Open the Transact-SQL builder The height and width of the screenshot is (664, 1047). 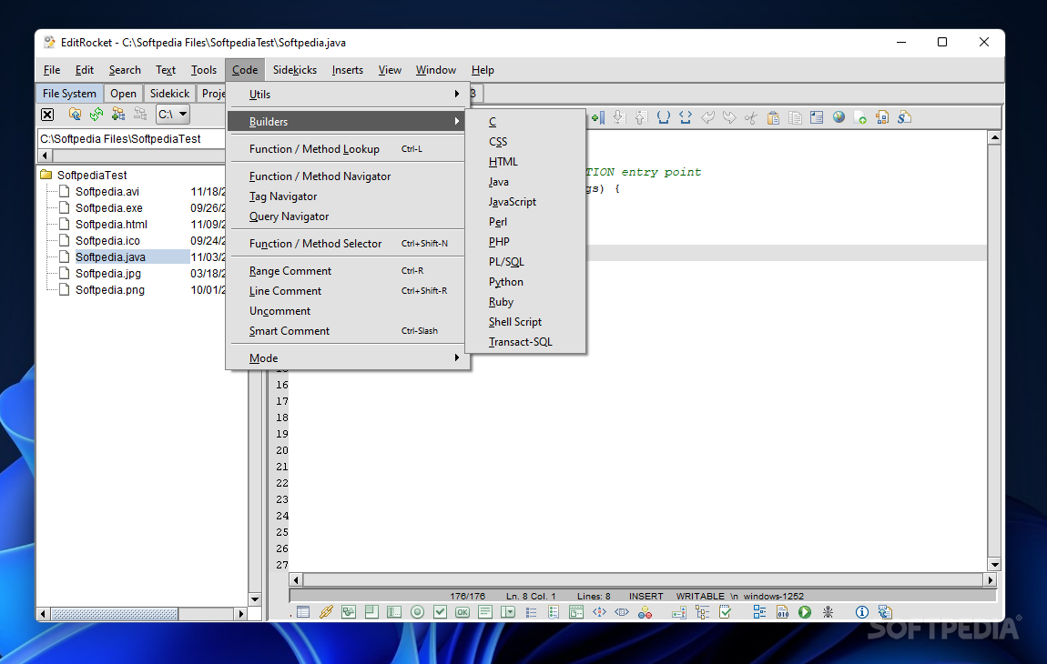525,342
